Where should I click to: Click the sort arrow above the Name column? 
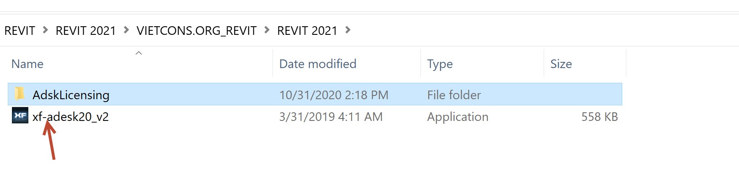(139, 53)
